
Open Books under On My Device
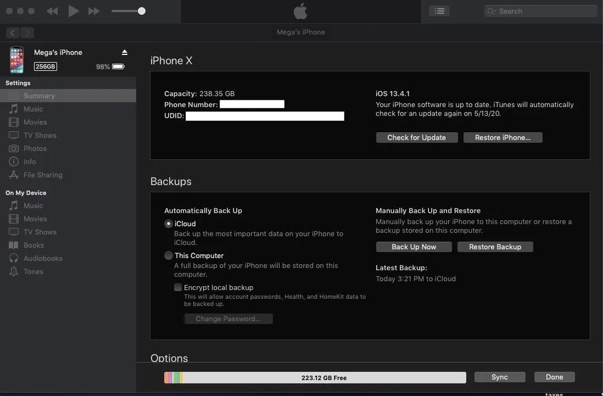68,246
